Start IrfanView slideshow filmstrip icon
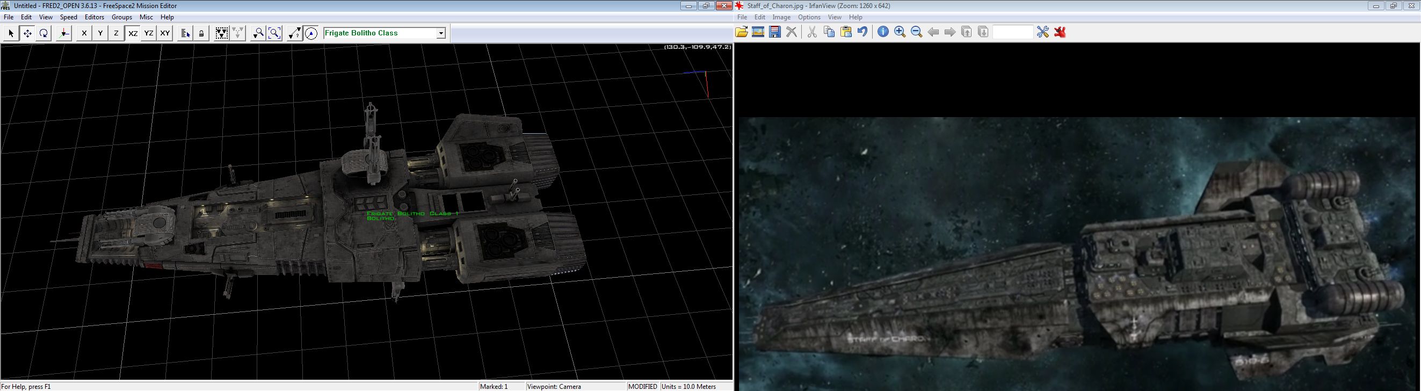 pyautogui.click(x=758, y=32)
